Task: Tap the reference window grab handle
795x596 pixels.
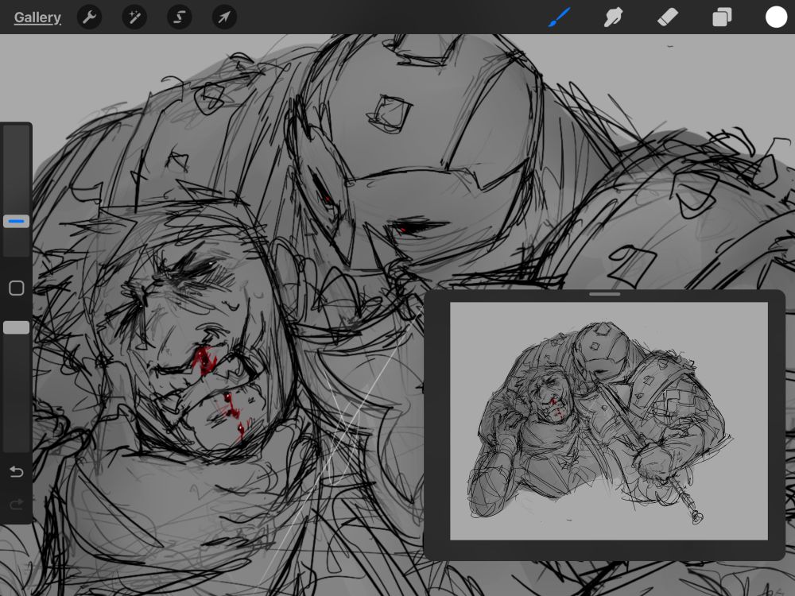Action: pos(604,294)
